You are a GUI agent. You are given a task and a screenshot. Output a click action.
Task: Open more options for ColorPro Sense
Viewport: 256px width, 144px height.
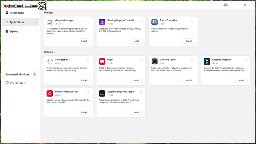click(193, 60)
